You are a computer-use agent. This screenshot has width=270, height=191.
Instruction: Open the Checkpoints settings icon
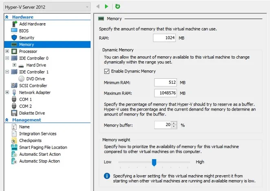click(14, 141)
